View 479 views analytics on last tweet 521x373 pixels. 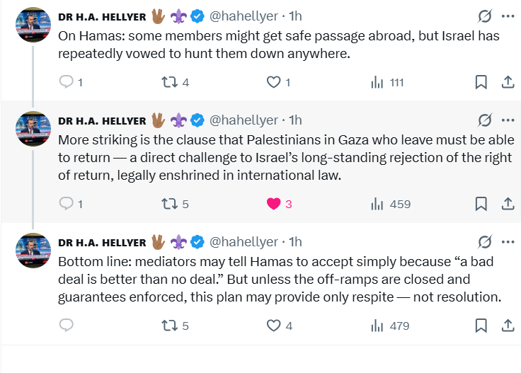[390, 326]
